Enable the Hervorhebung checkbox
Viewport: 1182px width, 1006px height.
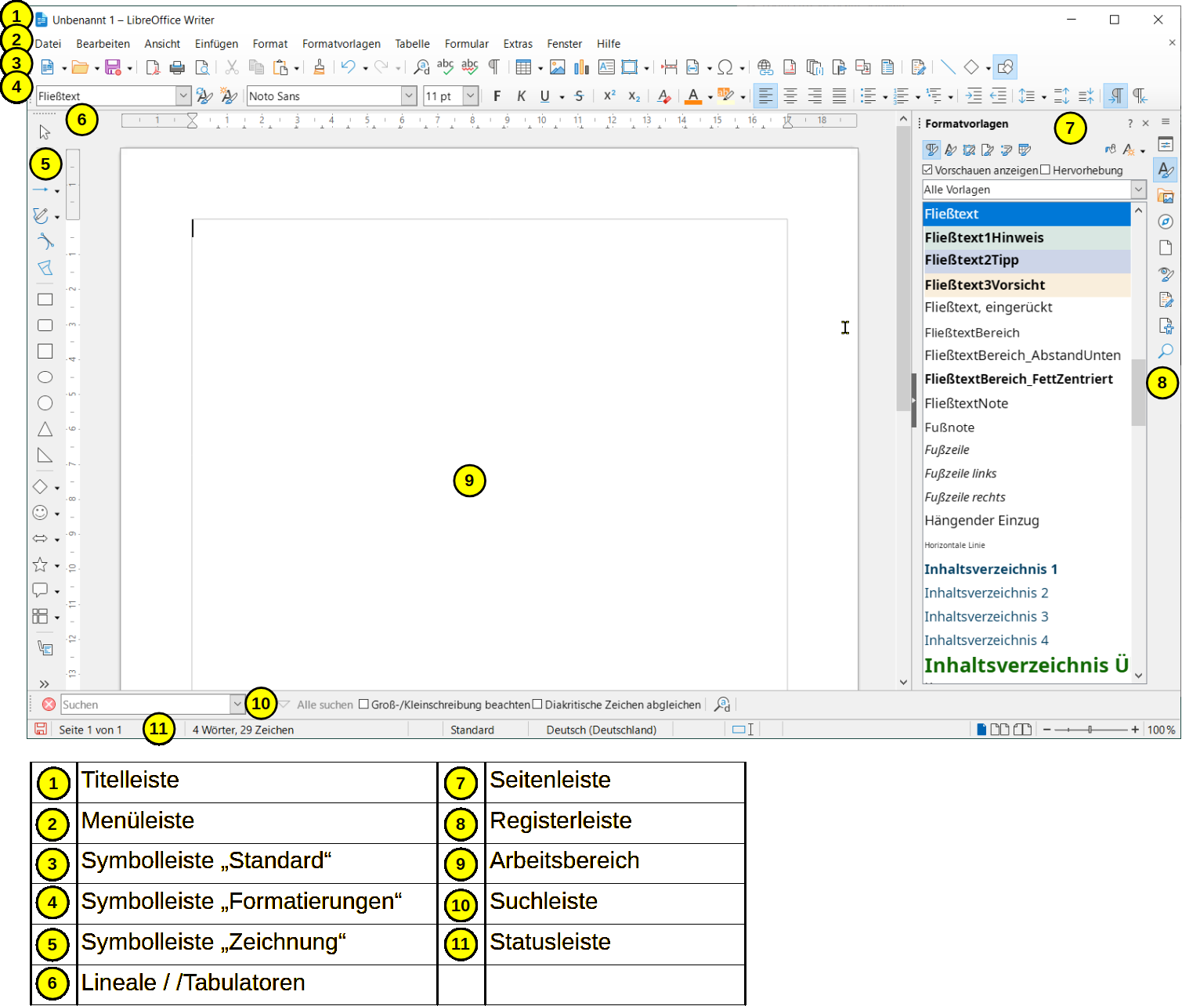tap(1045, 170)
